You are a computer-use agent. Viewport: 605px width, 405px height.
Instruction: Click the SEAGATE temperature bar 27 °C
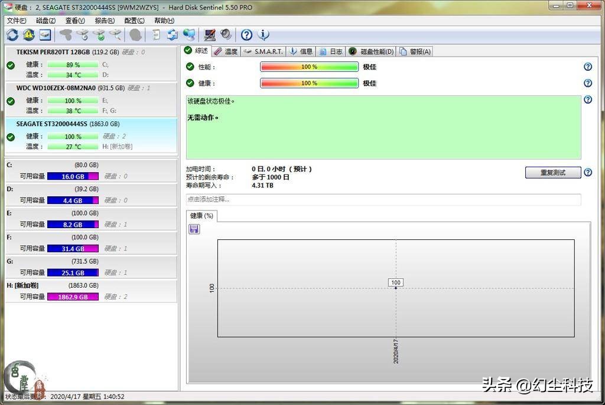click(73, 147)
